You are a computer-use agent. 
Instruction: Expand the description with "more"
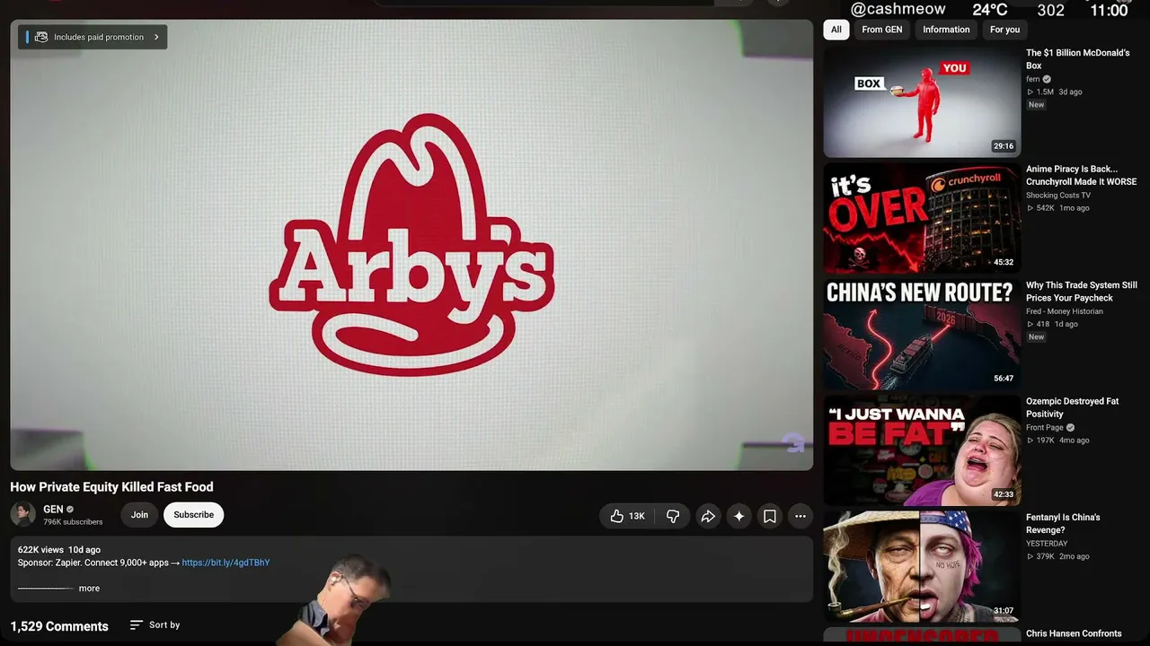[89, 589]
